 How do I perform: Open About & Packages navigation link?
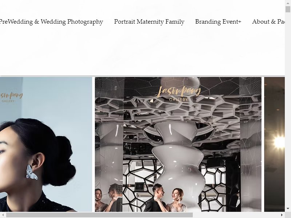268,22
